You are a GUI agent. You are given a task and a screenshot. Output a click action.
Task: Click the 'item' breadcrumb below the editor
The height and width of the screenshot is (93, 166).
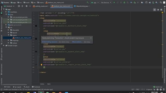(x=49, y=84)
